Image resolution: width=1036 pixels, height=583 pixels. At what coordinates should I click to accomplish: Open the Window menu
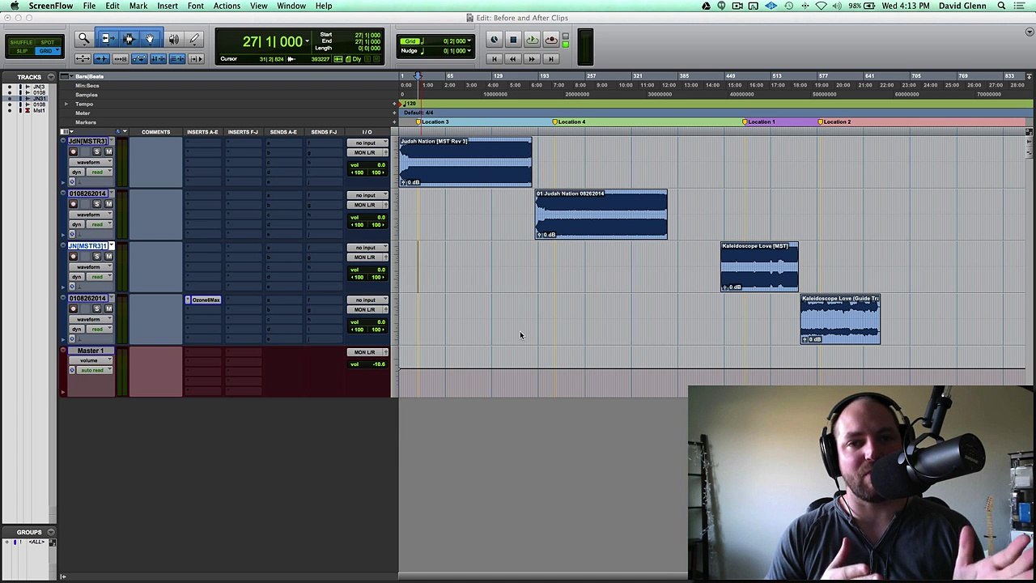pos(291,6)
